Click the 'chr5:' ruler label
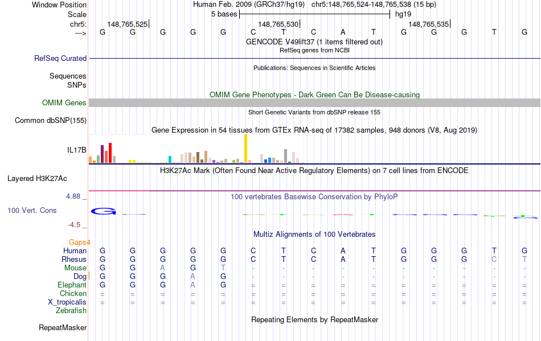The height and width of the screenshot is (341, 541). 78,24
